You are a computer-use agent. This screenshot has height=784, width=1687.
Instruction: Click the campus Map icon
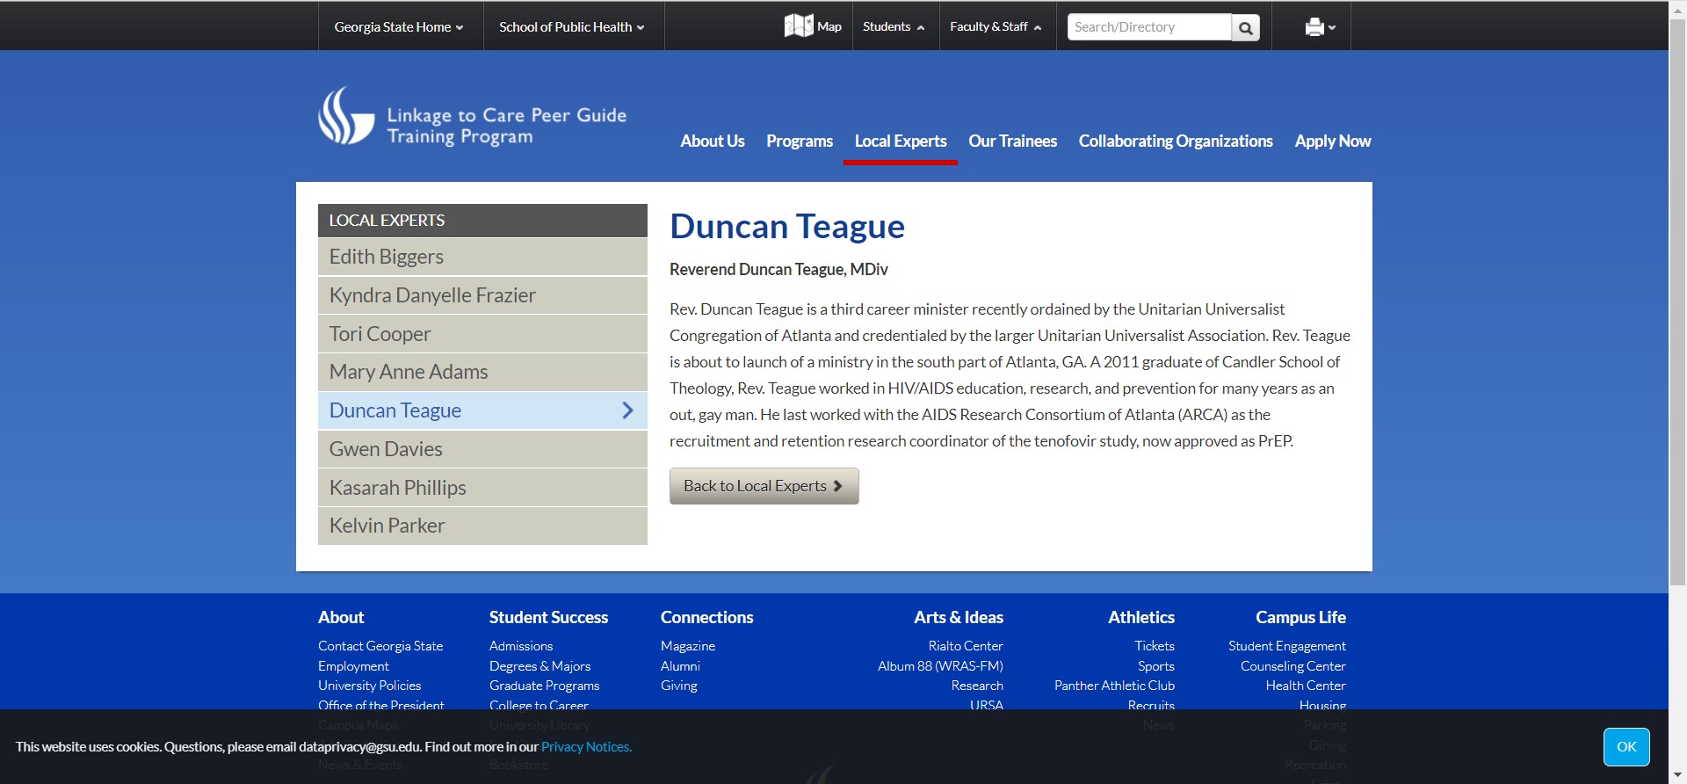(x=799, y=26)
